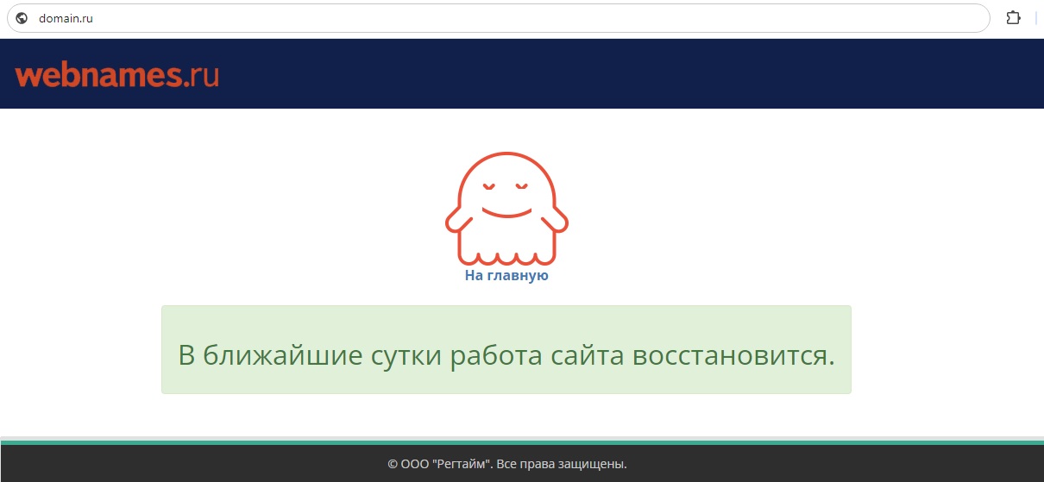
Task: Click empty space inside the address bar
Action: (x=518, y=18)
